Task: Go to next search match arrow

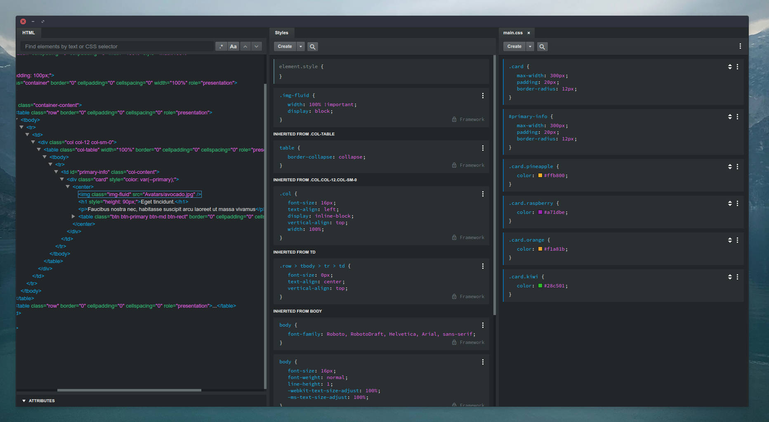Action: pyautogui.click(x=257, y=47)
